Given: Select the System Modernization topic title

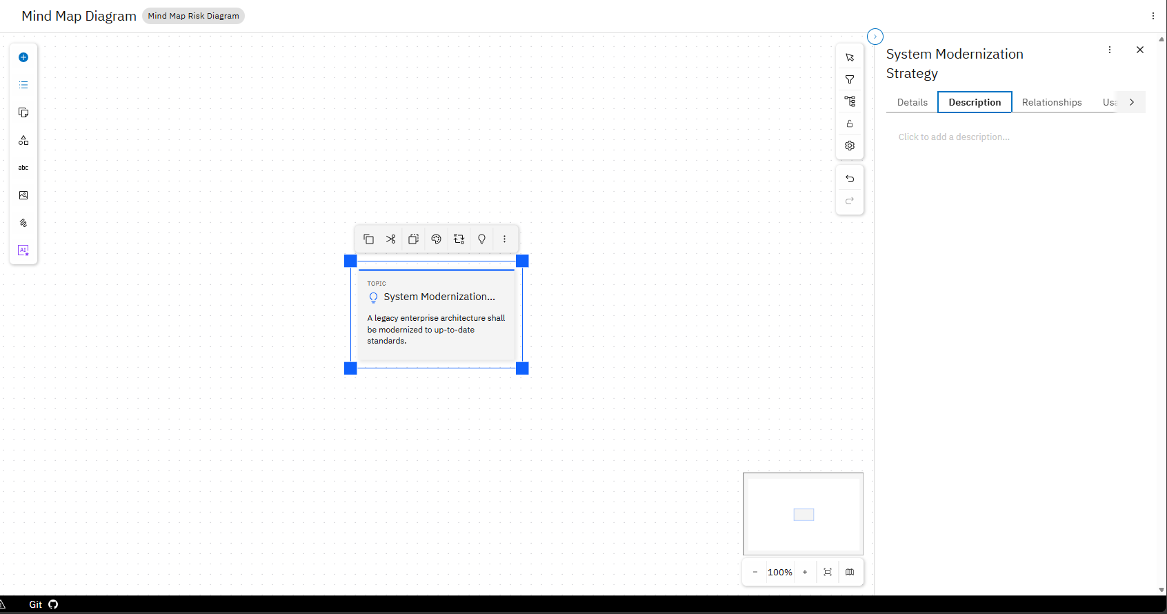Looking at the screenshot, I should 439,297.
